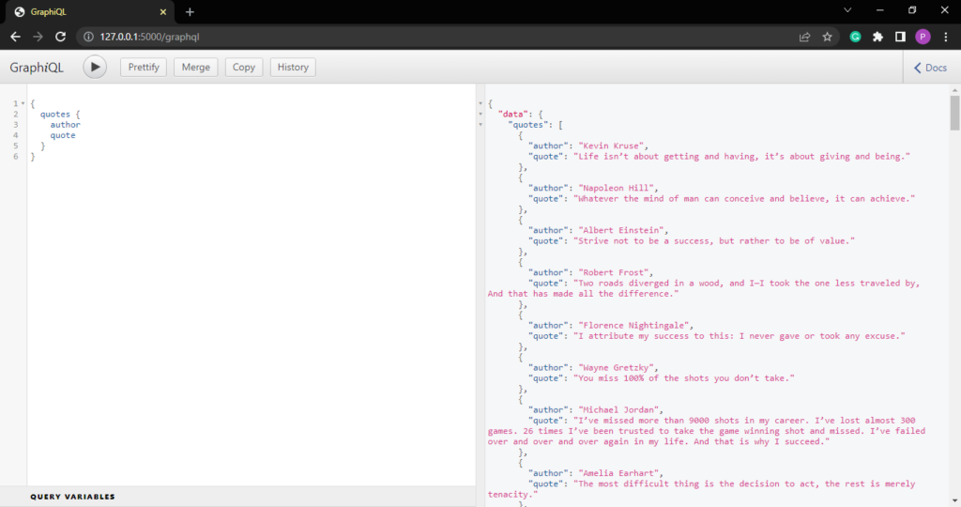961x507 pixels.
Task: Click the "Robert Frost" author value
Action: point(614,273)
